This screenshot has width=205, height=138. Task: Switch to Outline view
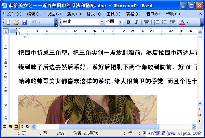point(22,126)
